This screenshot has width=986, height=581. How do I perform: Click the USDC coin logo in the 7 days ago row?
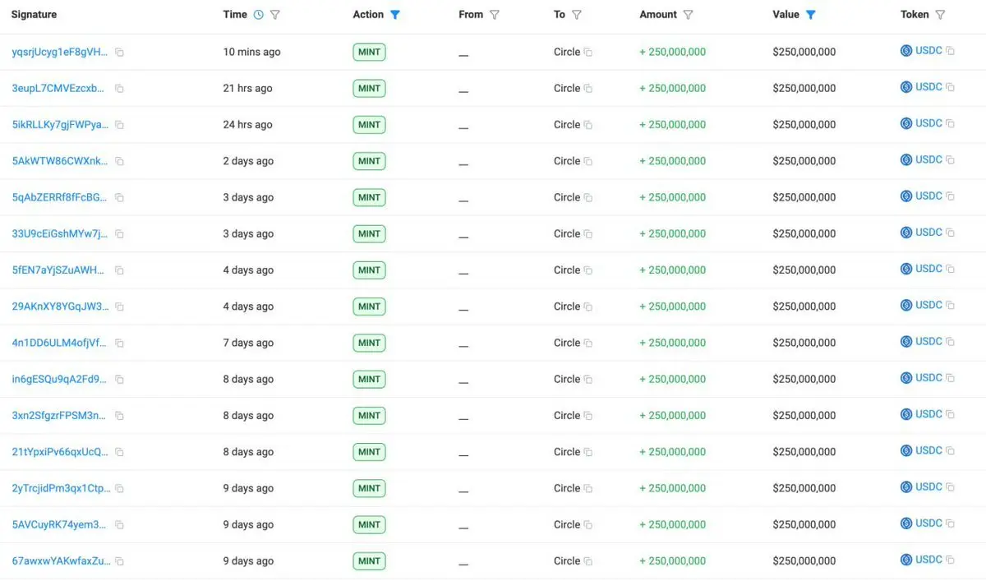(x=906, y=342)
